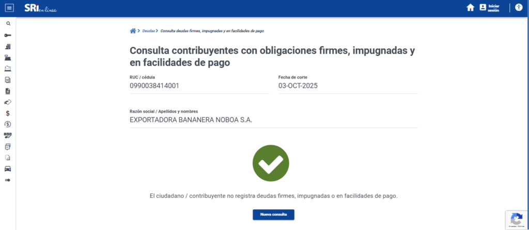This screenshot has width=529, height=230.
Task: Open the car (vehicle) sidebar icon
Action: click(8, 169)
